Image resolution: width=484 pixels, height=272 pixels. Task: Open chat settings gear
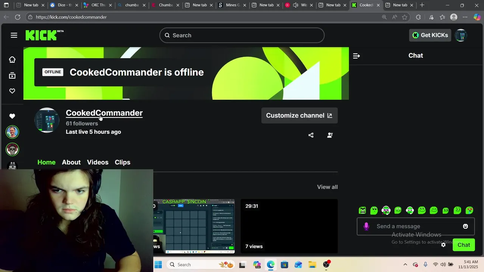pyautogui.click(x=443, y=245)
